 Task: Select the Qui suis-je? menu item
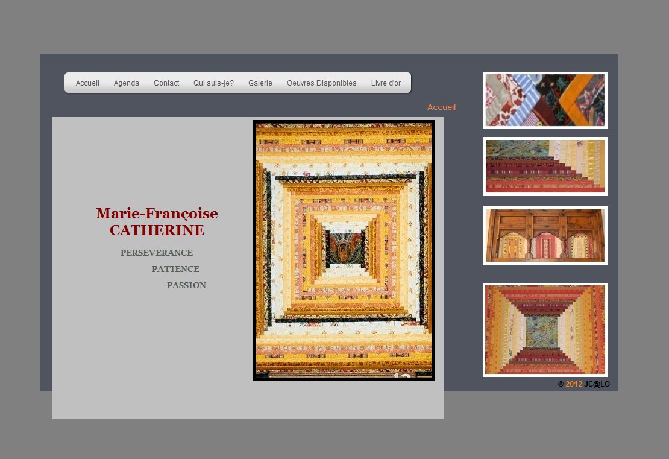coord(213,83)
